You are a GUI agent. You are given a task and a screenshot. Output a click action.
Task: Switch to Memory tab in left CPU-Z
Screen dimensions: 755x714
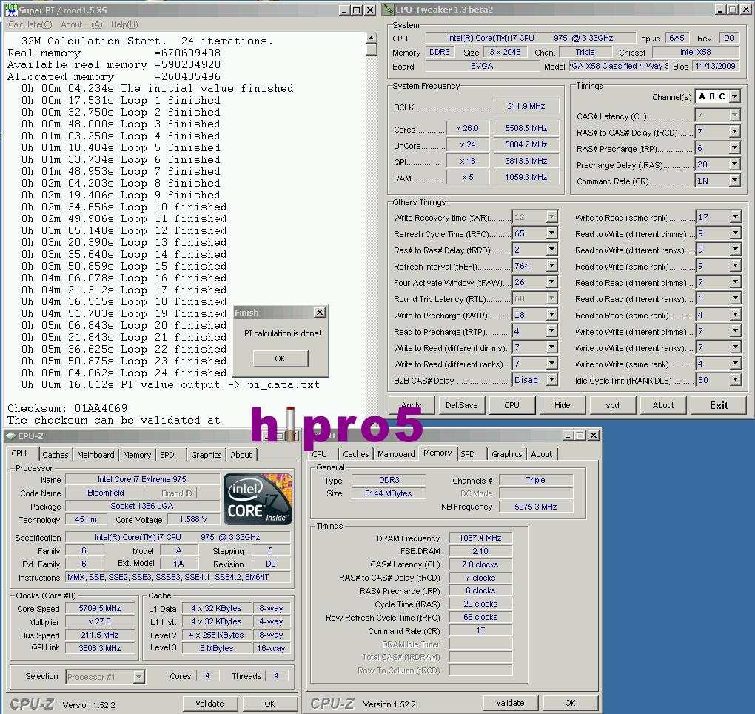[x=137, y=454]
